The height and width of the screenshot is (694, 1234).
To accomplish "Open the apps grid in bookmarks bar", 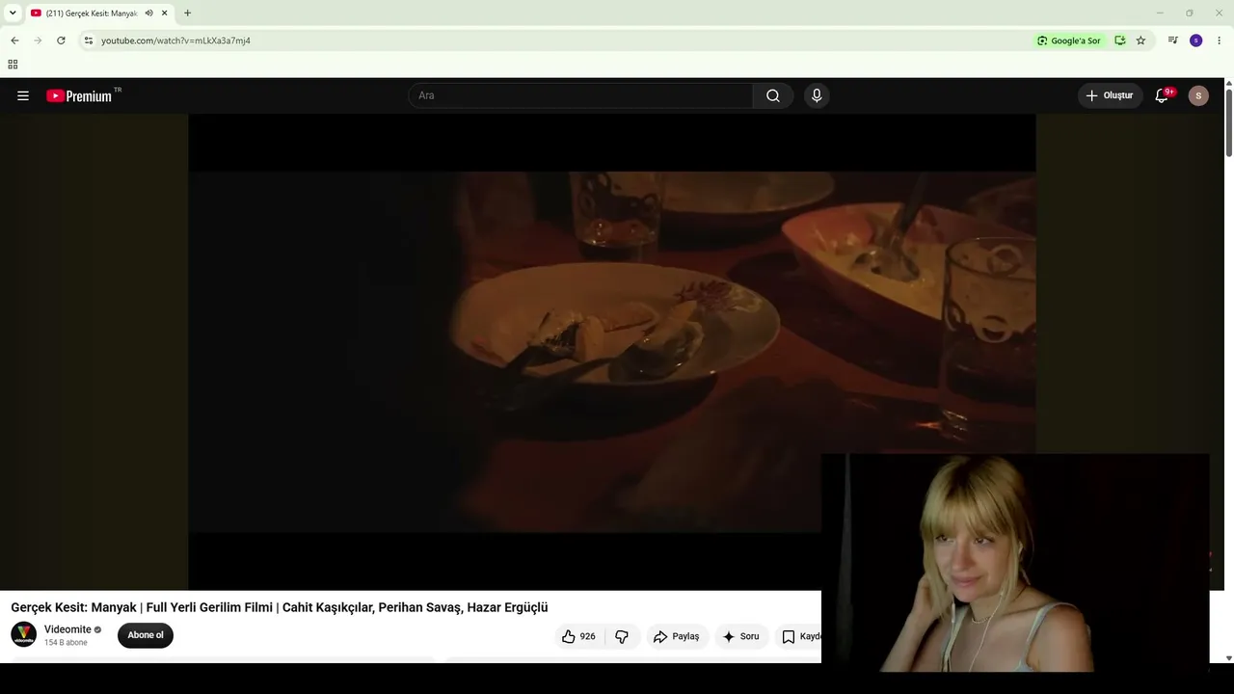I will (13, 65).
